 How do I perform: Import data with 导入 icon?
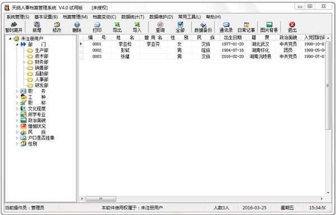(x=137, y=27)
